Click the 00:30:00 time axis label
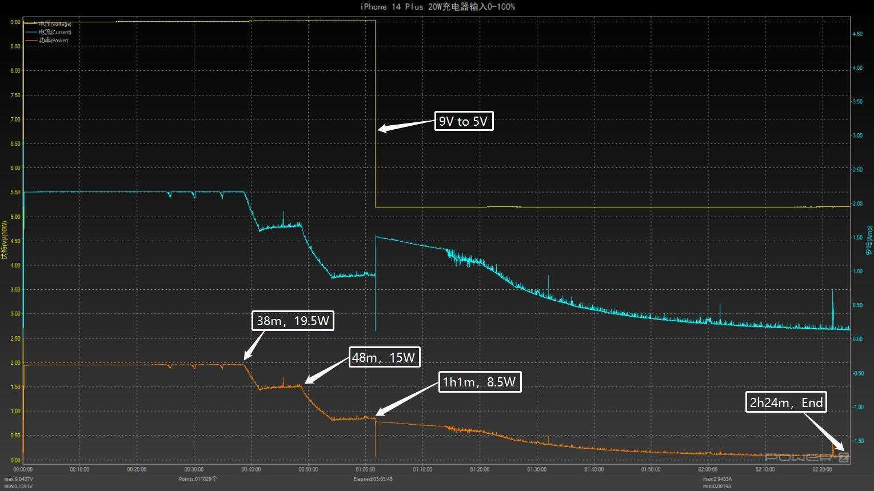 [194, 469]
